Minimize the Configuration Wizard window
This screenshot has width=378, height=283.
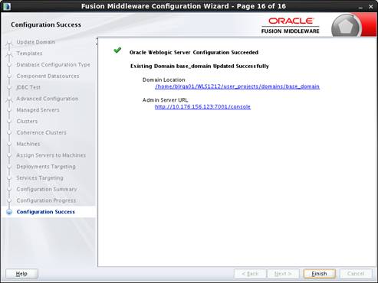(x=360, y=7)
